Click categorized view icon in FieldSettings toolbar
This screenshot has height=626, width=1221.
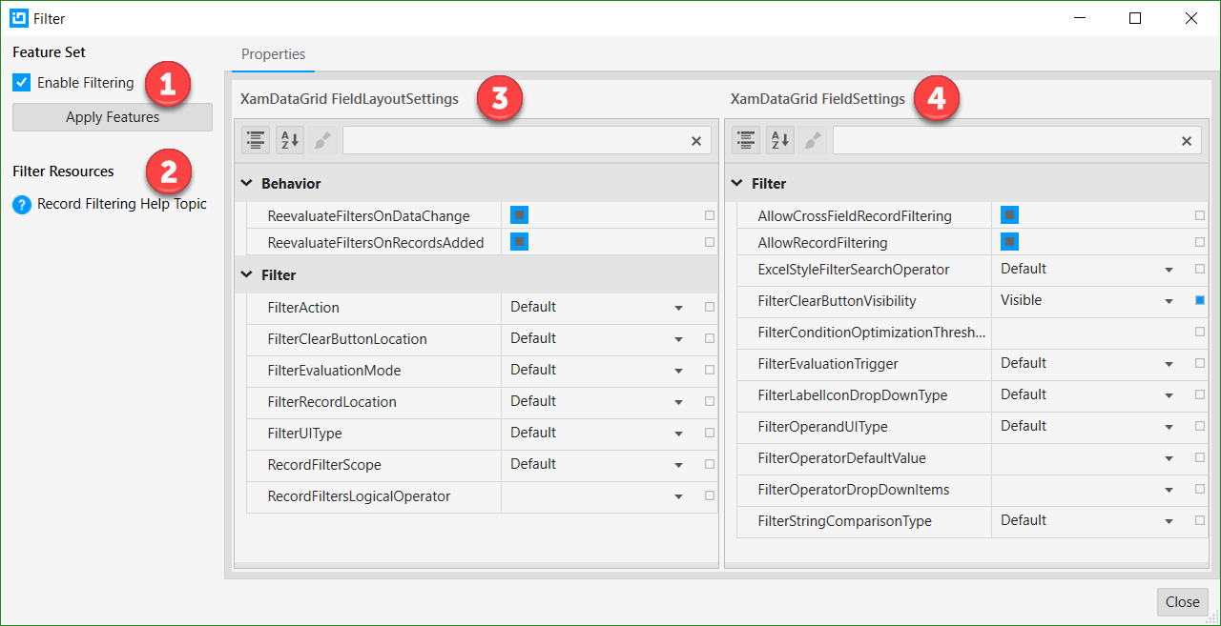tap(746, 141)
